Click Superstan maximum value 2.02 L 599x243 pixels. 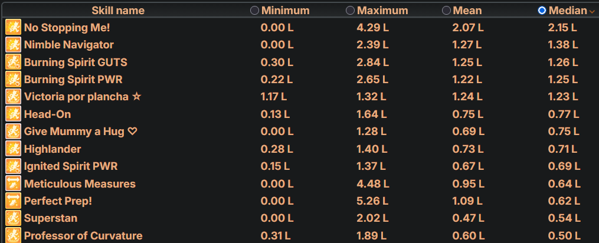click(373, 218)
